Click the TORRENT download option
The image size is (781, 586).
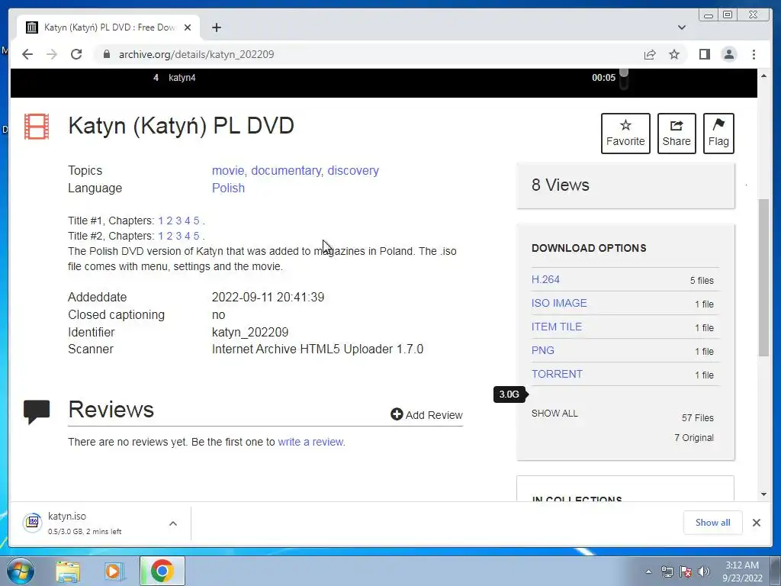pyautogui.click(x=557, y=374)
